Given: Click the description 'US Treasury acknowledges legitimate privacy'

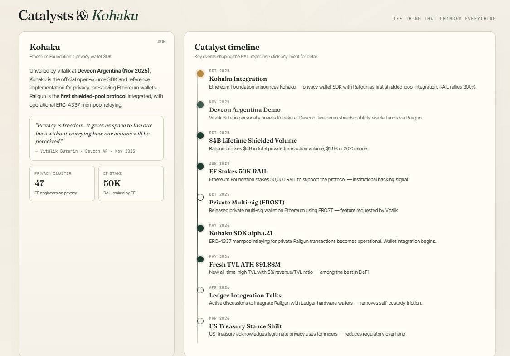Looking at the screenshot, I should point(308,334).
